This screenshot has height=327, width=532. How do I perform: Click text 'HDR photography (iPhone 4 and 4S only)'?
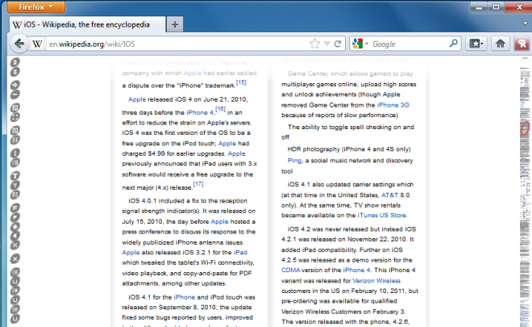(349, 149)
